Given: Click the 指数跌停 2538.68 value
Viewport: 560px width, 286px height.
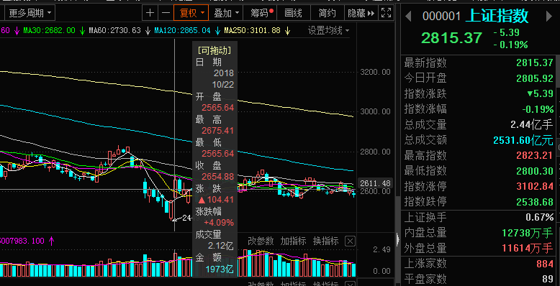Looking at the screenshot, I should [535, 202].
